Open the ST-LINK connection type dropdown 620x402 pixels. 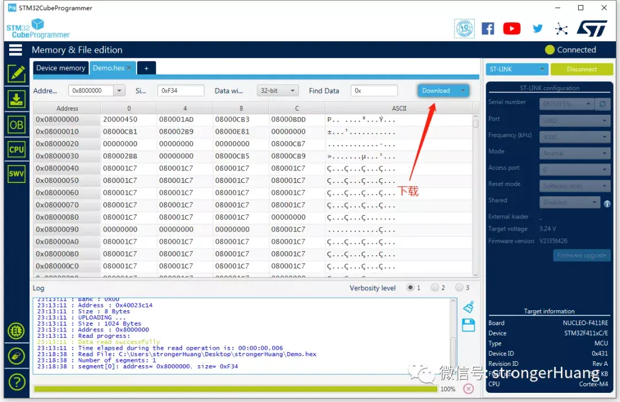tap(517, 69)
